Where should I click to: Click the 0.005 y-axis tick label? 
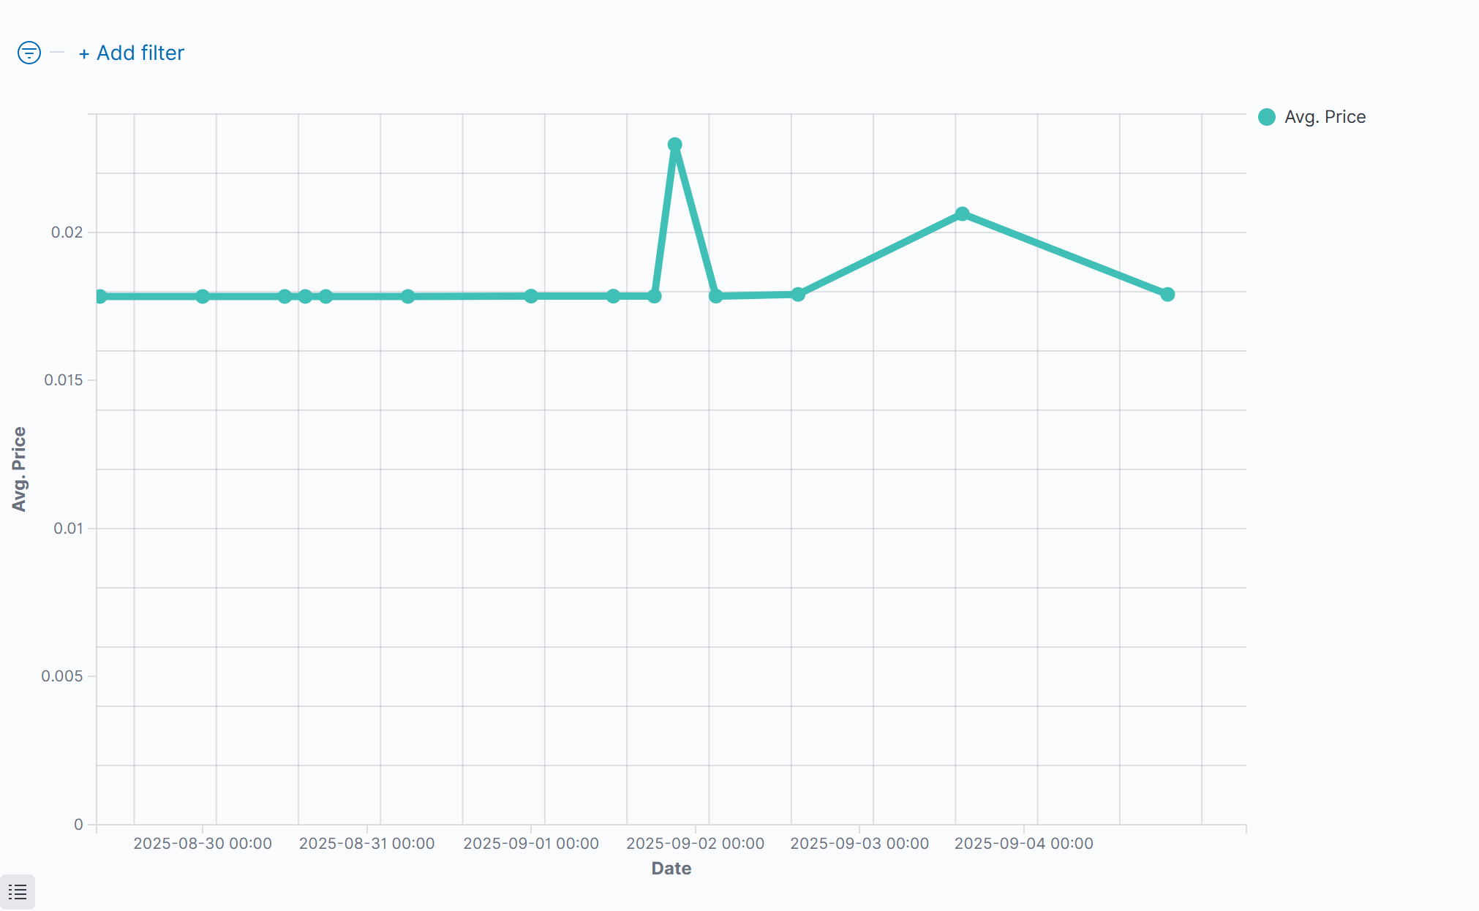[x=61, y=676]
